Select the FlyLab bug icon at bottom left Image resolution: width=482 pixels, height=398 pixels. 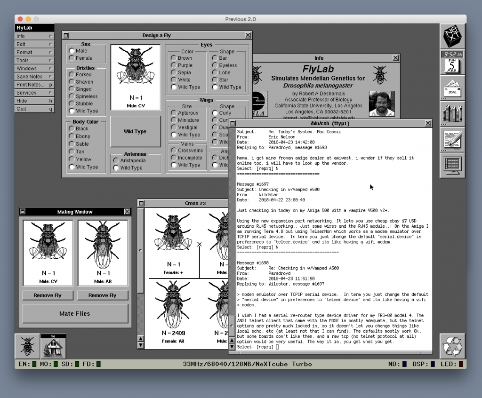coord(27,345)
